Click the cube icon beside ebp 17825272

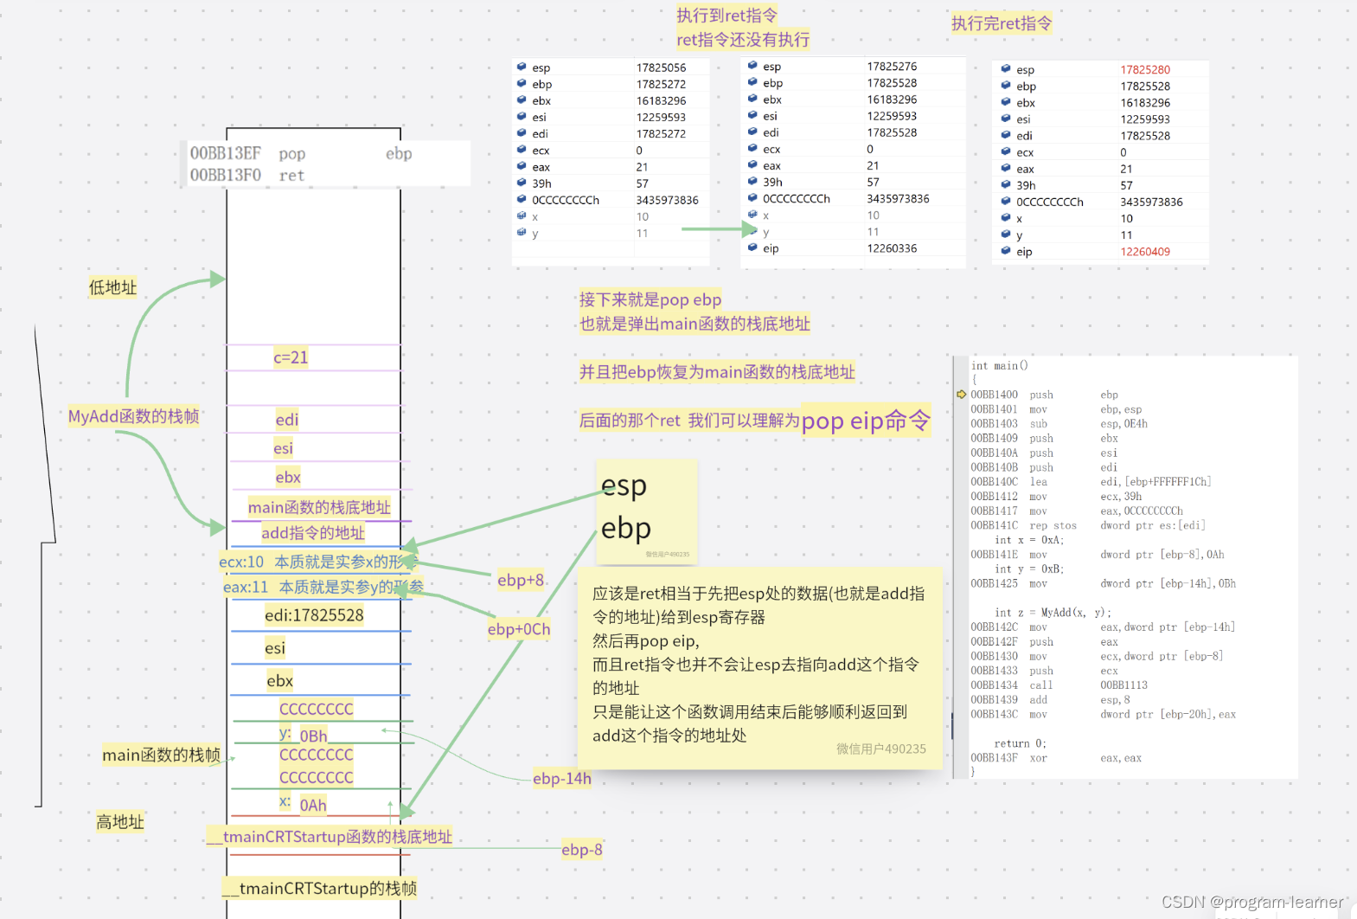tap(522, 83)
